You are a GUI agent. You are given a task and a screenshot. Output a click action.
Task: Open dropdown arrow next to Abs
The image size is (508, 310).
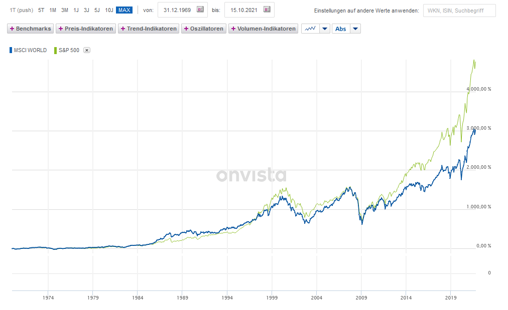(355, 29)
